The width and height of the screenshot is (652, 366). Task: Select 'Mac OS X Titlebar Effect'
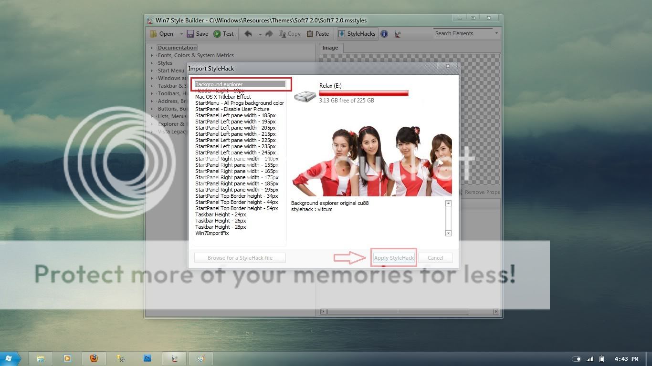tap(223, 97)
